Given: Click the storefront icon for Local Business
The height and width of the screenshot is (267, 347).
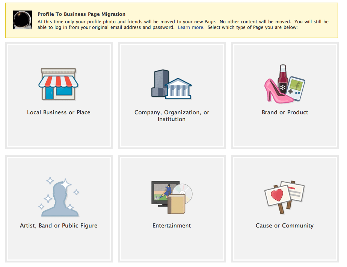Looking at the screenshot, I should (x=59, y=84).
